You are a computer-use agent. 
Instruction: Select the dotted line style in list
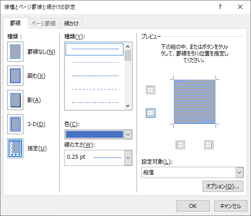95,62
